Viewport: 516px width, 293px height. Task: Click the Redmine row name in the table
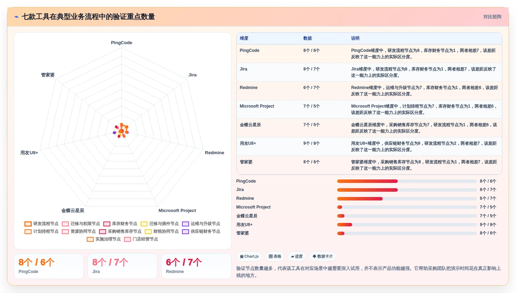(x=249, y=88)
